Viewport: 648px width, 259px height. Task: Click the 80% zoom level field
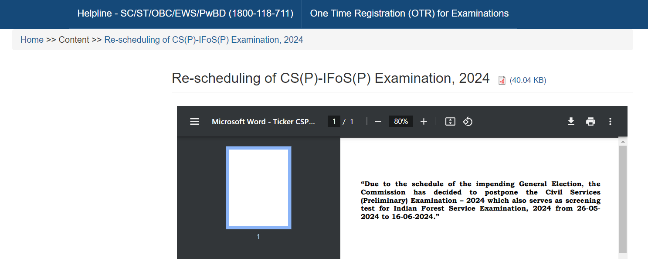coord(400,121)
